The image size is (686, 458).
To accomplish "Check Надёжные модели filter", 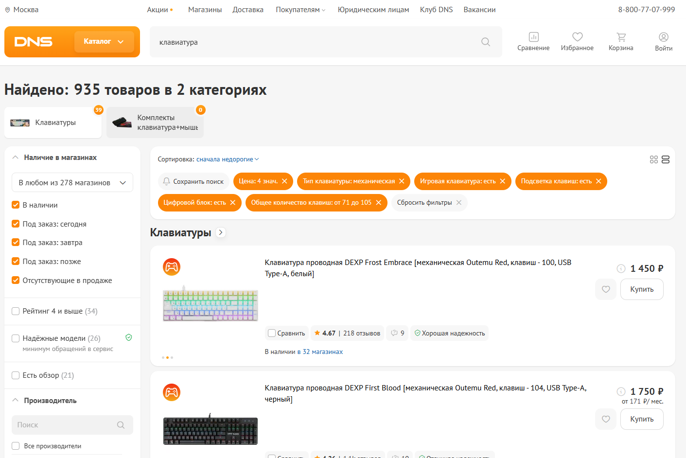I will (x=16, y=338).
